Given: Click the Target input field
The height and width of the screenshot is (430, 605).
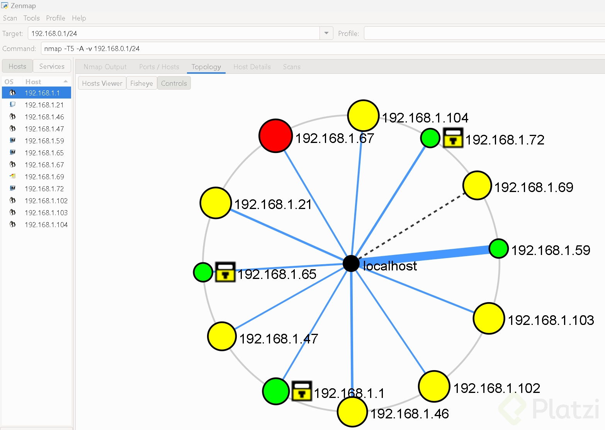Looking at the screenshot, I should click(x=173, y=33).
